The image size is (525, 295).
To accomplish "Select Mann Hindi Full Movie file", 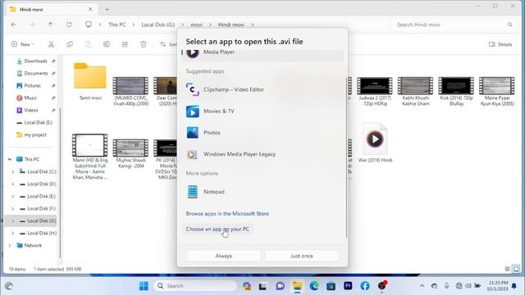I will (x=90, y=157).
